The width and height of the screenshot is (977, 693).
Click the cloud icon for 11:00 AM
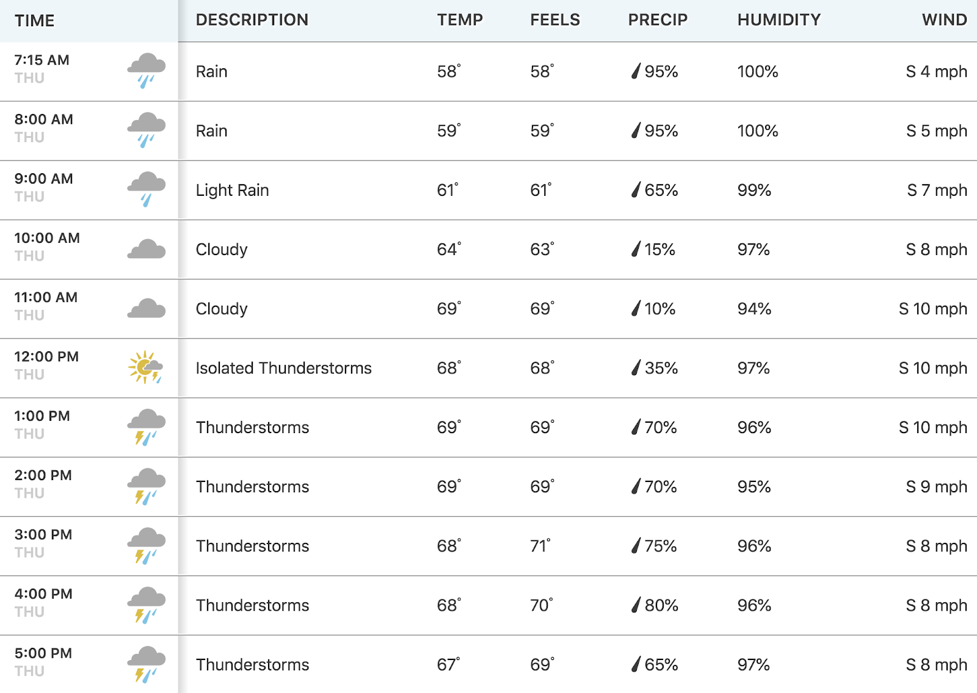point(146,308)
